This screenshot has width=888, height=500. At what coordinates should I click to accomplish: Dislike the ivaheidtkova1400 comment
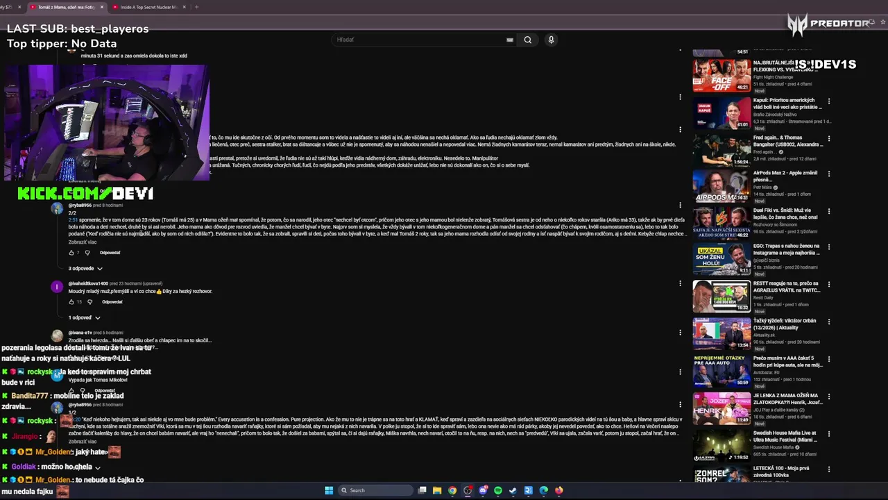89,302
